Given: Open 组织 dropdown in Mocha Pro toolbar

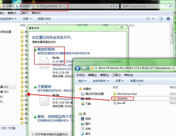Looking at the screenshot, I should pyautogui.click(x=82, y=81).
